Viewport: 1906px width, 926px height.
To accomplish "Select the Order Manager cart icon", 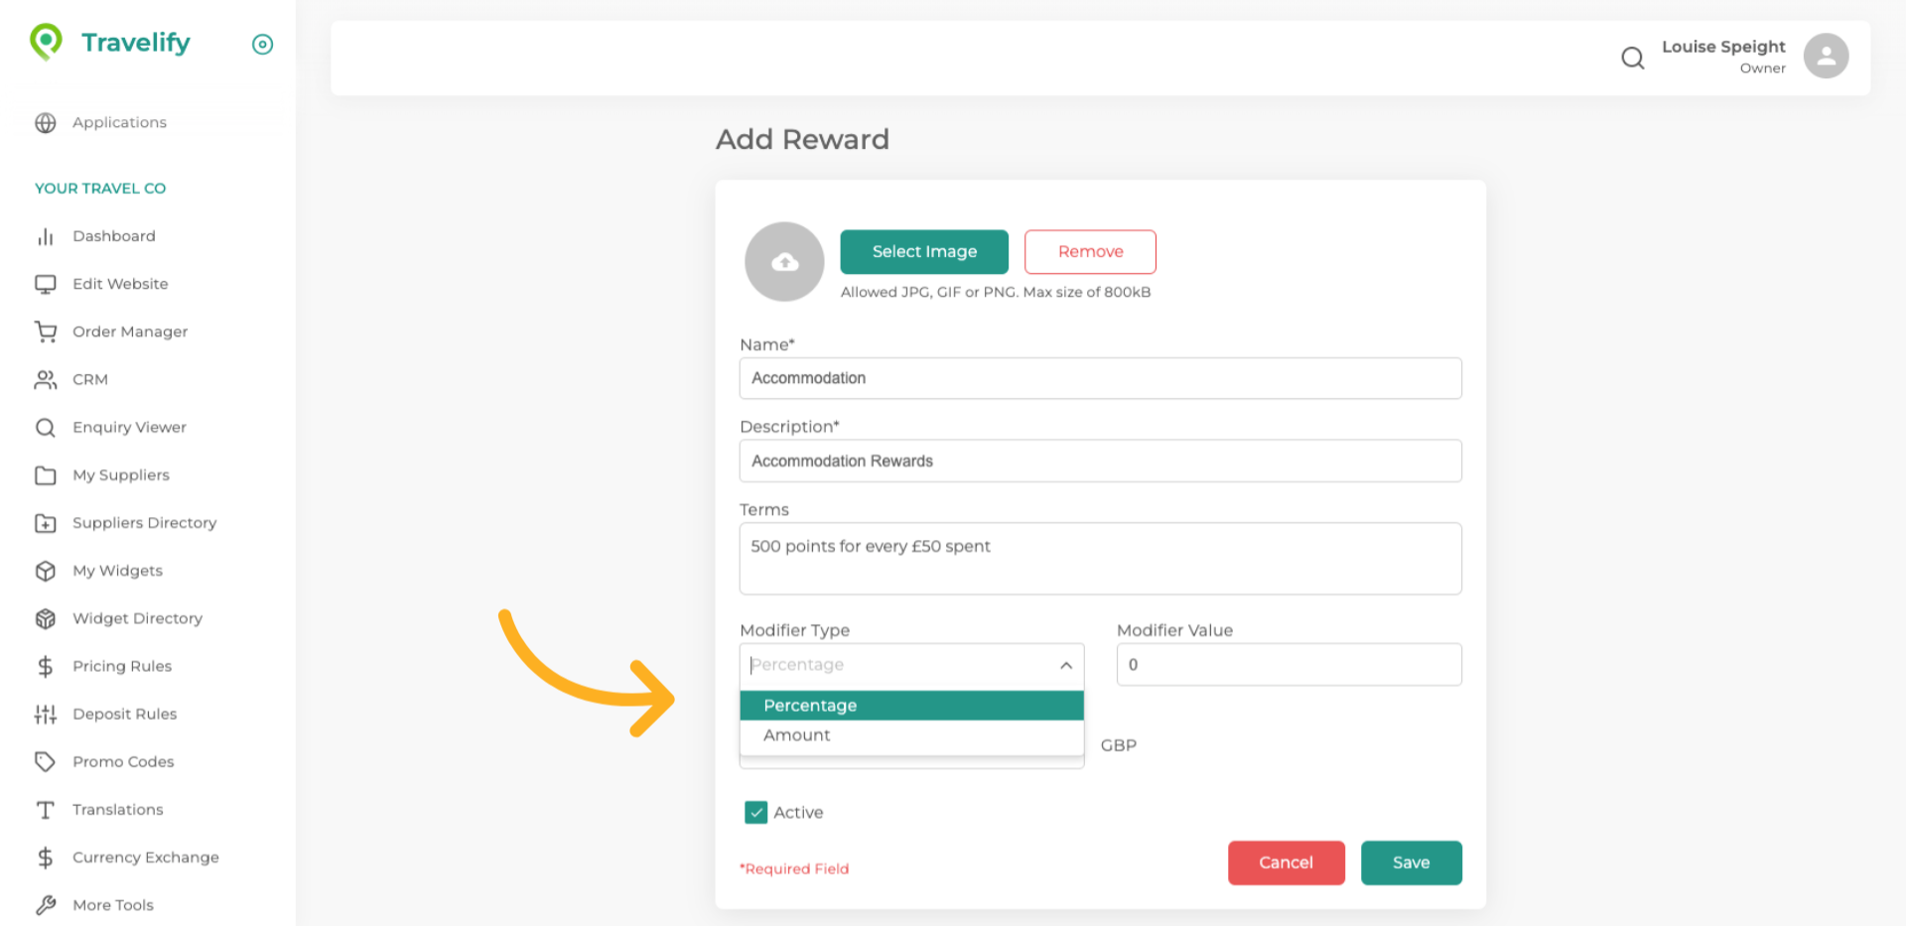I will tap(46, 331).
